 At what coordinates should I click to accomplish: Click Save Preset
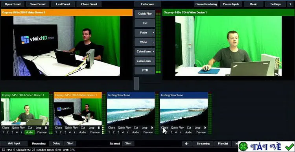[38, 4]
